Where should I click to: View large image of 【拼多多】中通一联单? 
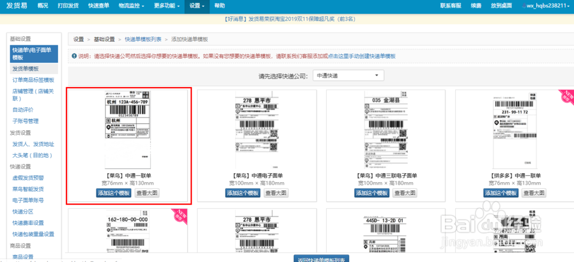tap(534, 193)
